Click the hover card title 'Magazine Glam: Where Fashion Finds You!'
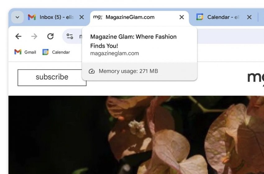Screen dimensions: 264x174 click(x=133, y=41)
